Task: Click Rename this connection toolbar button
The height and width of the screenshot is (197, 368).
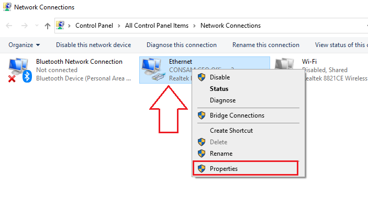Action: (x=266, y=45)
